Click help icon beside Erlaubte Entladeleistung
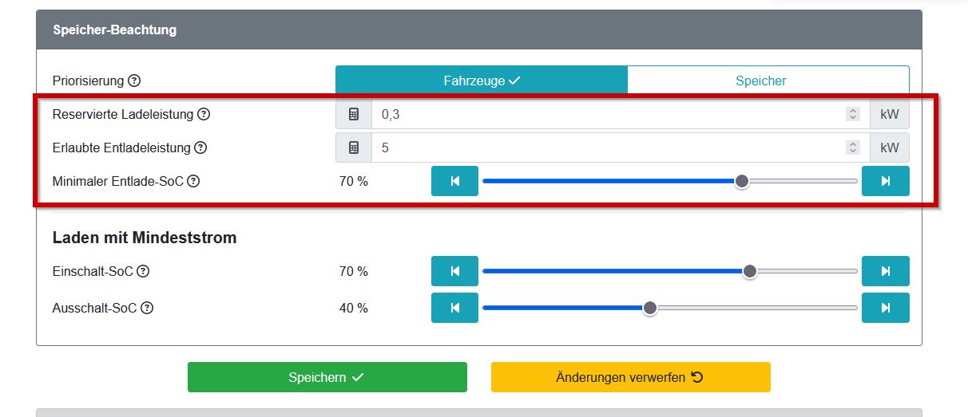Viewport: 968px width, 417px height. click(x=200, y=148)
